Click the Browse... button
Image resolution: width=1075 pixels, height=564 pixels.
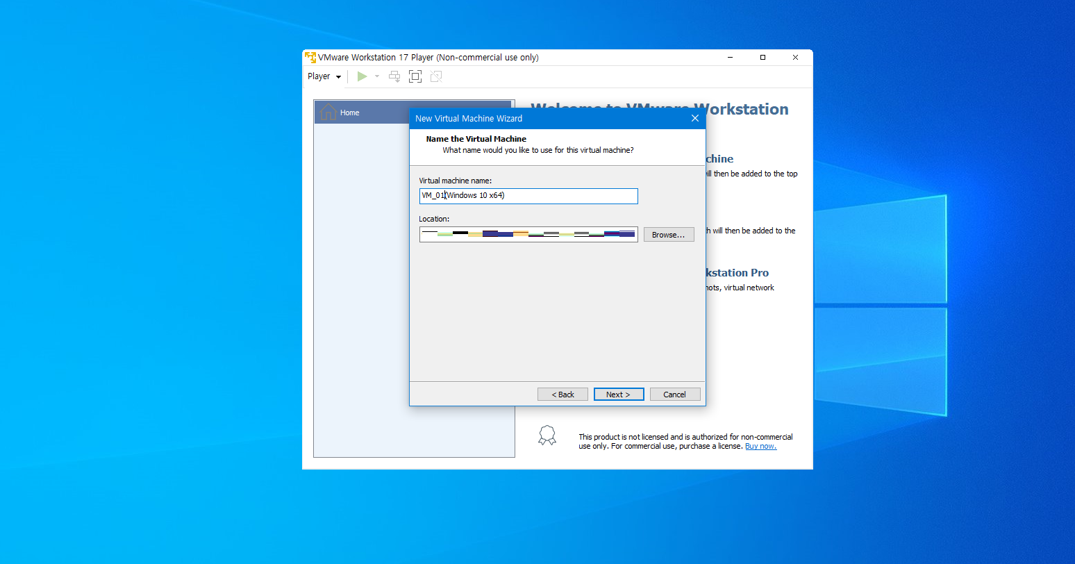click(669, 235)
